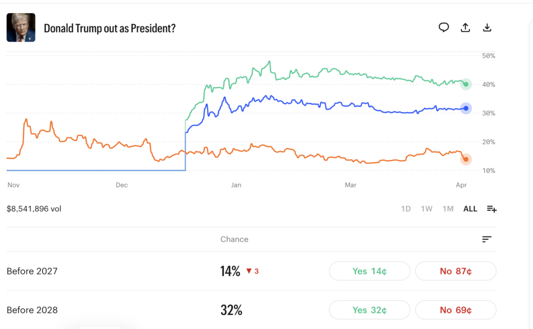Expand the Before 2028 market row

point(32,310)
